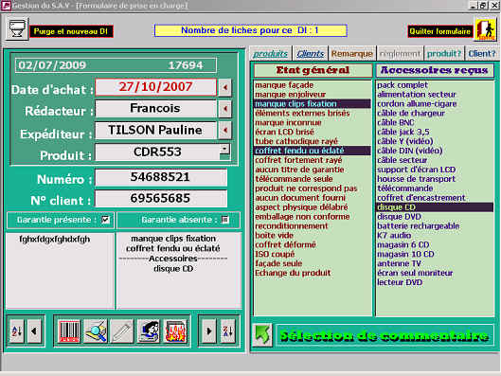
Task: Toggle Garantie présente checkbox
Action: coord(105,220)
